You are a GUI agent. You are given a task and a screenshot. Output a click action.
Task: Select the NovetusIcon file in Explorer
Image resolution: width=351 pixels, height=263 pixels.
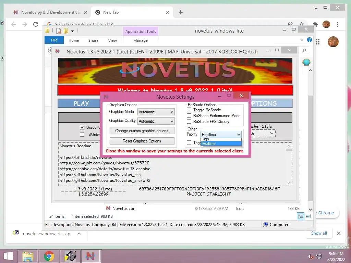[124, 209]
